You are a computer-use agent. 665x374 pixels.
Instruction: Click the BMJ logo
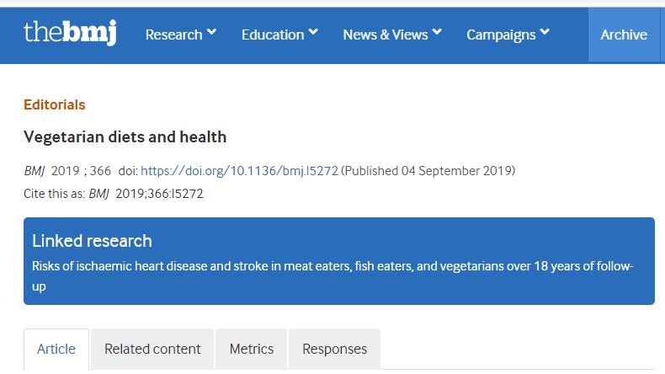click(70, 32)
